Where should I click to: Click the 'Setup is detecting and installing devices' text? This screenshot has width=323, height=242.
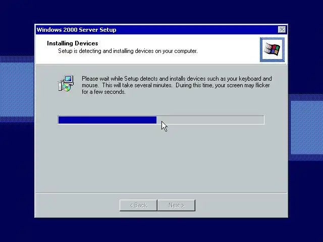point(128,51)
